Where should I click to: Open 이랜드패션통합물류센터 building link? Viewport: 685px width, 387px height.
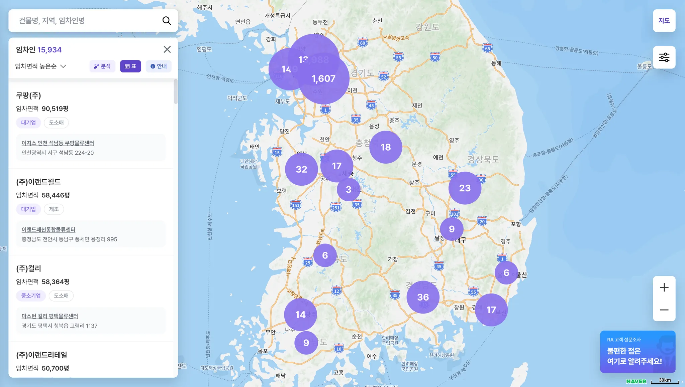pos(48,229)
